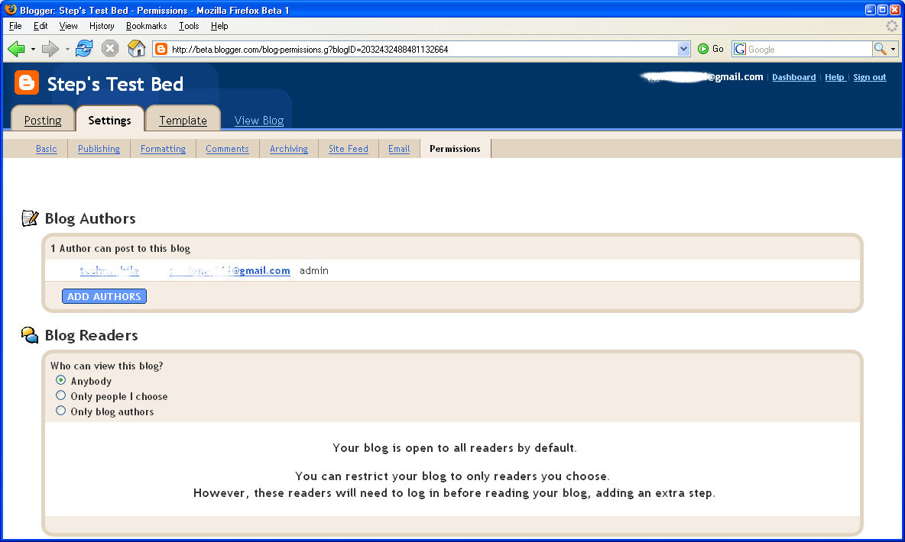
Task: Click the Stop loading icon
Action: pyautogui.click(x=109, y=48)
